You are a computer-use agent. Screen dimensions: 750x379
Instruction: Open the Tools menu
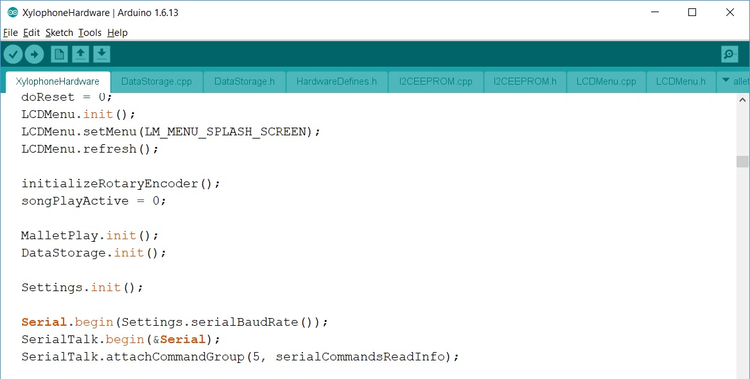tap(90, 33)
